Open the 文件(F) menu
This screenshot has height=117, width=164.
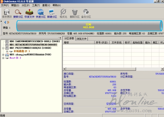click(x=5, y=5)
